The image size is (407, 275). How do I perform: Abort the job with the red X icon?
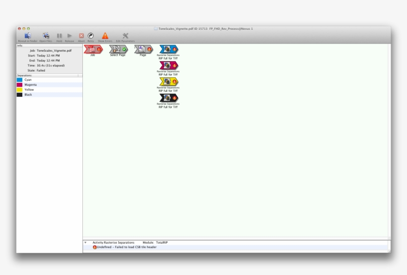tap(81, 36)
